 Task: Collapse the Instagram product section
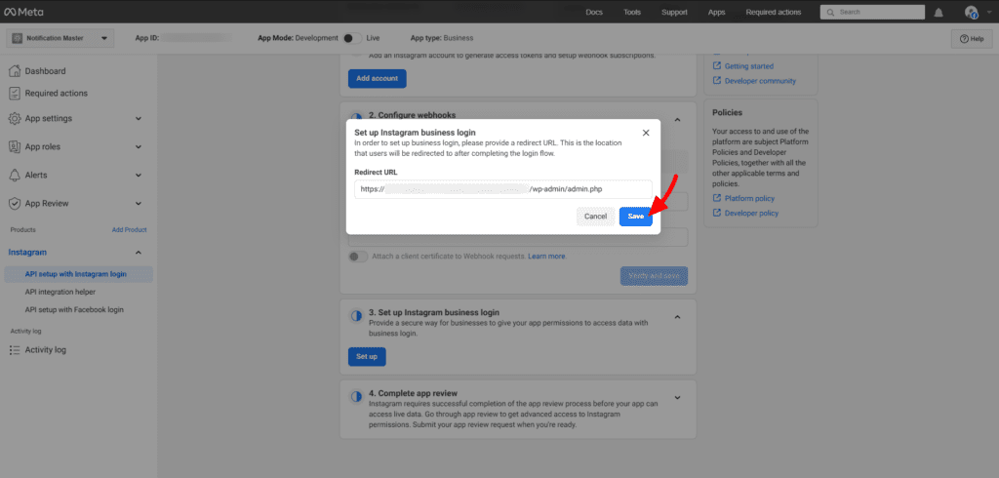(x=139, y=253)
